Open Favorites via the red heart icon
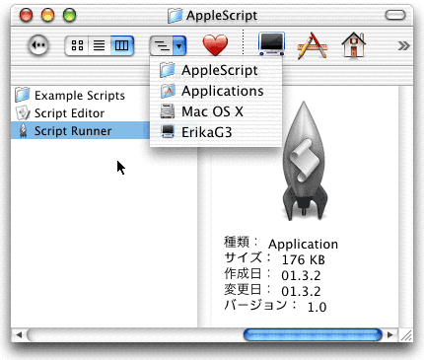The height and width of the screenshot is (360, 424). click(x=215, y=45)
